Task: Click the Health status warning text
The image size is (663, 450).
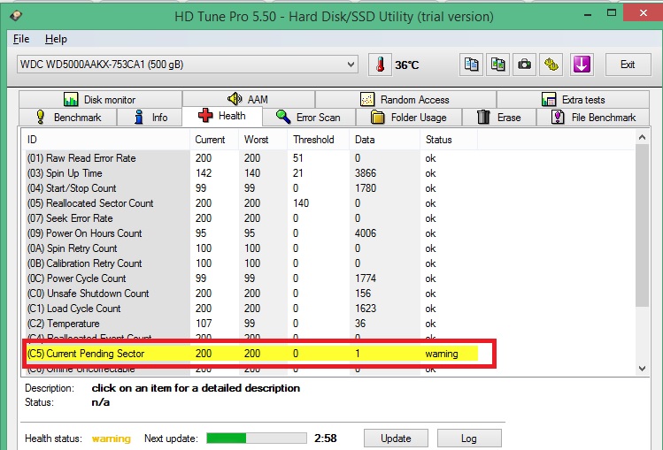Action: (112, 439)
